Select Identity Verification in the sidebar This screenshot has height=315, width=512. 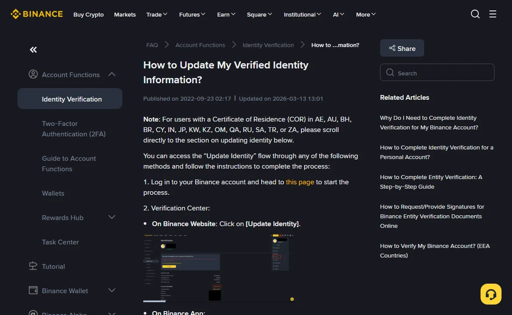click(70, 99)
